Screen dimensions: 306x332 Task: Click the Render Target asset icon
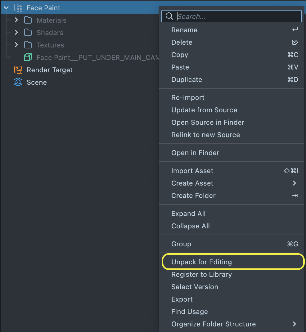click(18, 70)
